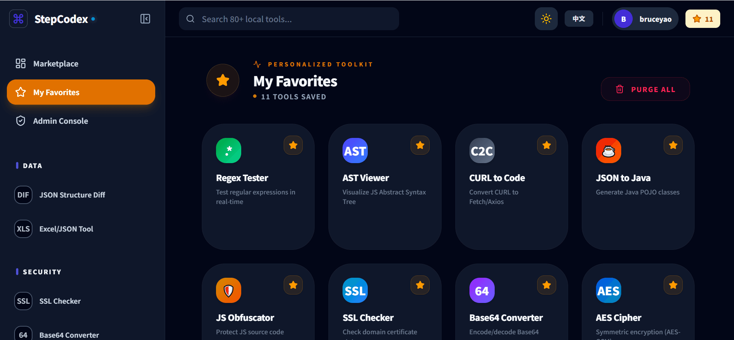Unfavorite AST Viewer using its star
This screenshot has height=340, width=734.
pyautogui.click(x=420, y=145)
